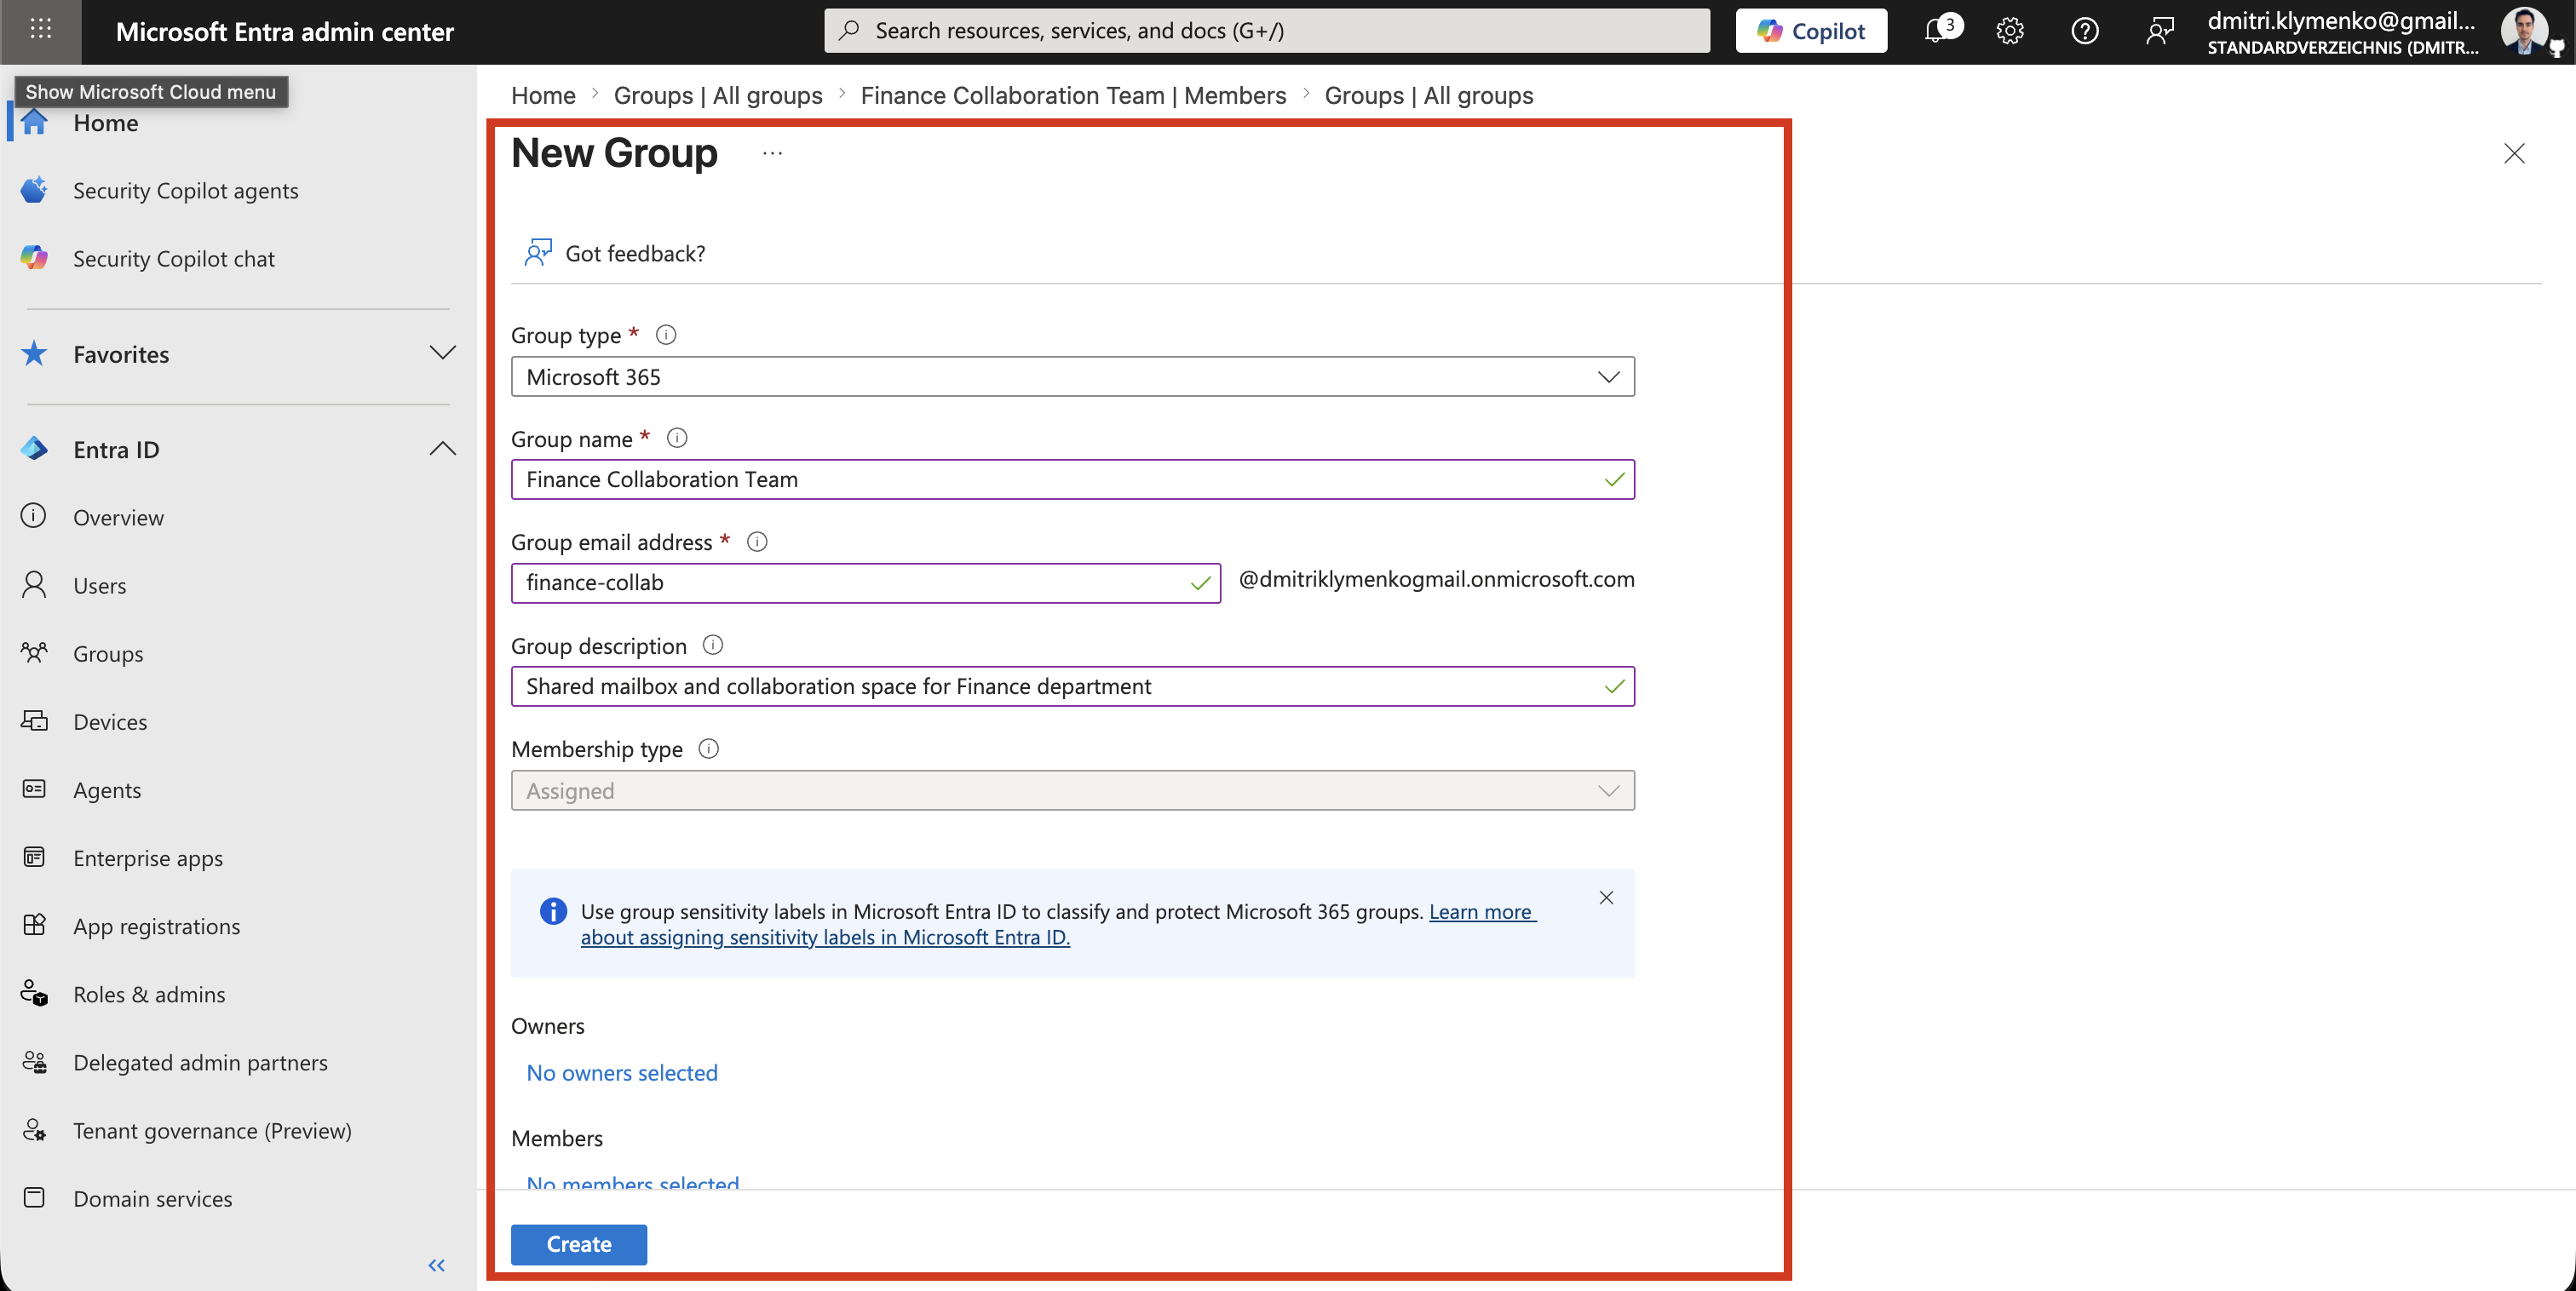Click Got feedback?
Screen dimensions: 2576x1291
click(616, 253)
